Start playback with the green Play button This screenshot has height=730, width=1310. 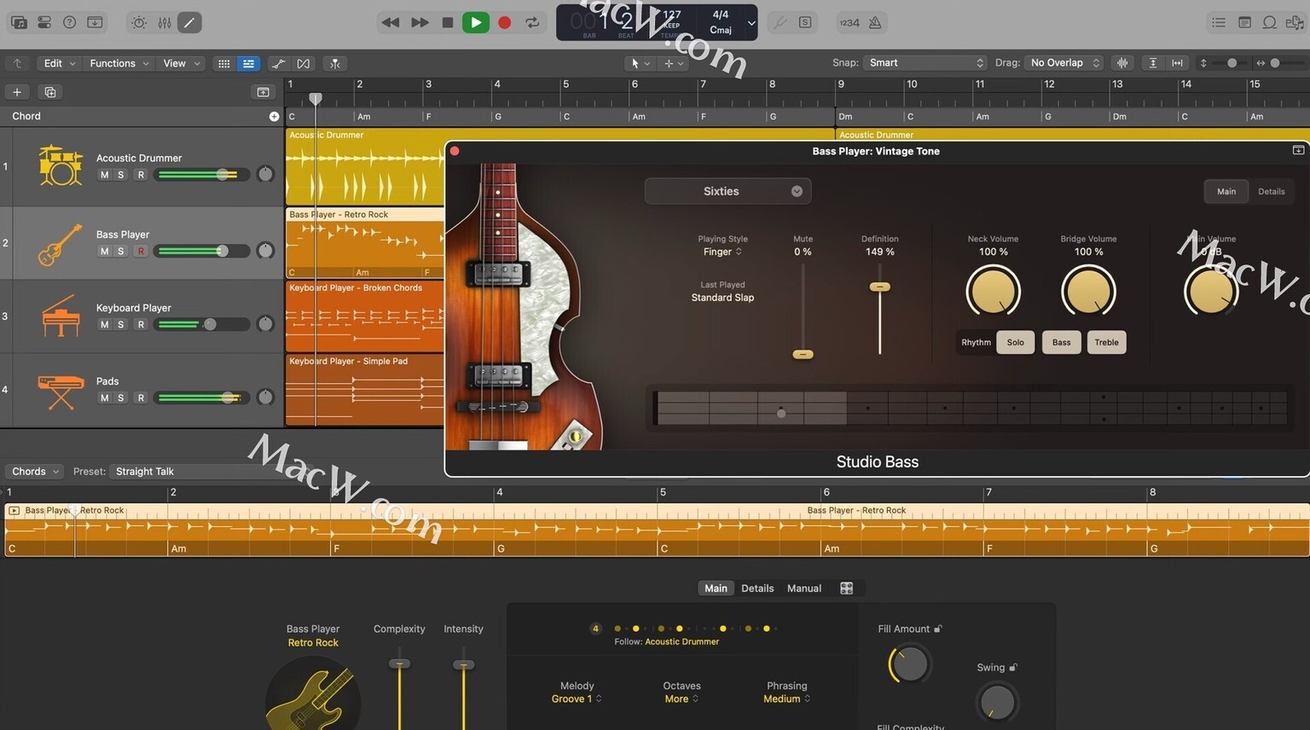[476, 23]
